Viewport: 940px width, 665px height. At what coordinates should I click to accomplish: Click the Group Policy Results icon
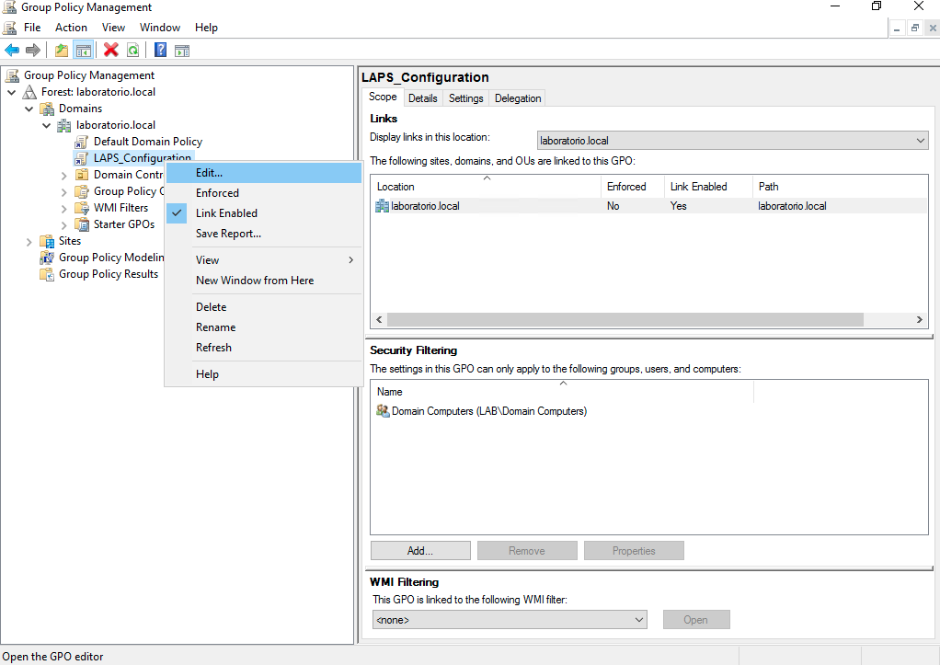pyautogui.click(x=47, y=274)
